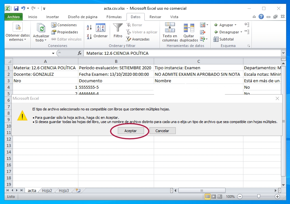Image resolution: width=290 pixels, height=204 pixels.
Task: Sort ascending with the A-Z icon
Action: pyautogui.click(x=89, y=28)
